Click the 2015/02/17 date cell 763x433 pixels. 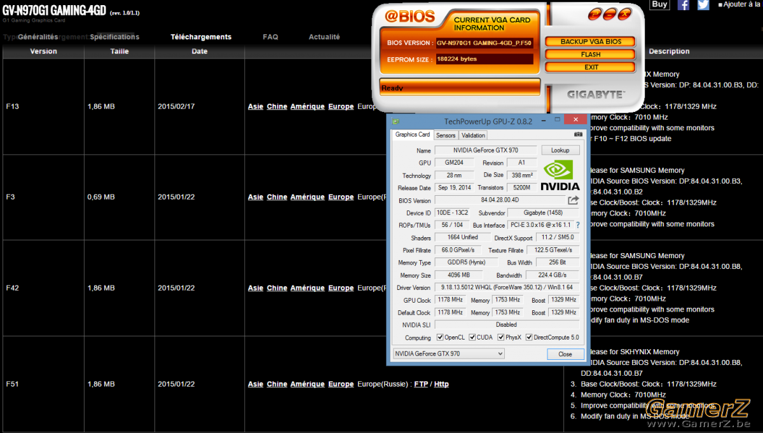tap(200, 107)
